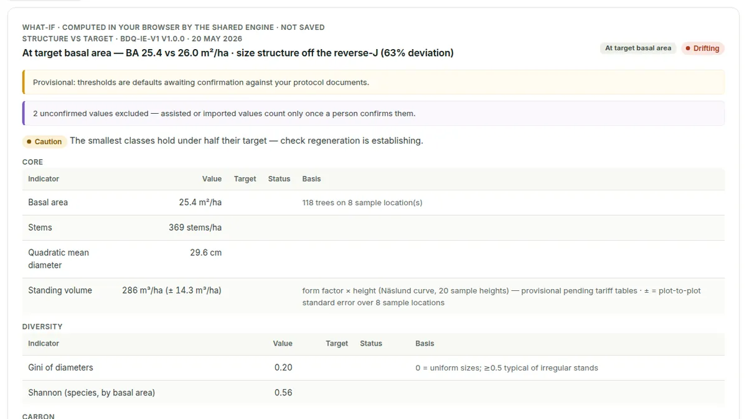The height and width of the screenshot is (419, 747).
Task: Click 'WHAT-IF · COMPUTED IN YOUR BROWSER' line
Action: [x=173, y=27]
